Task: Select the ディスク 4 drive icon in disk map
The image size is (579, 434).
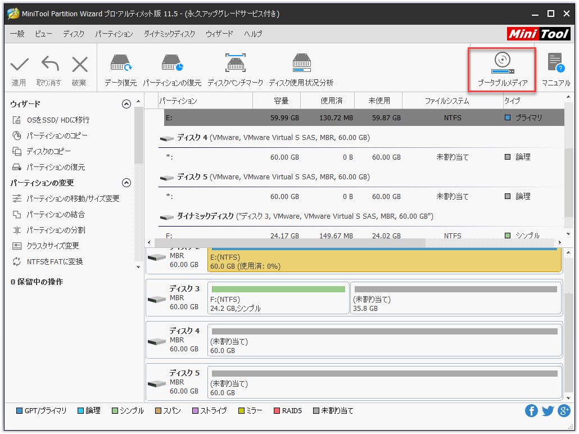Action: 157,341
